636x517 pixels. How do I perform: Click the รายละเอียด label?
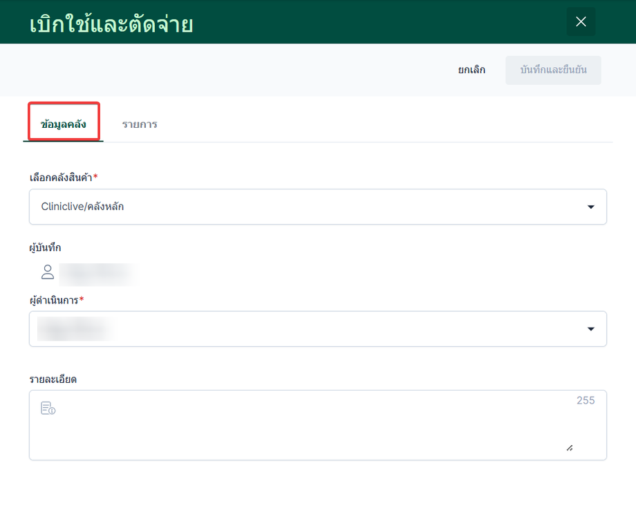(x=53, y=379)
